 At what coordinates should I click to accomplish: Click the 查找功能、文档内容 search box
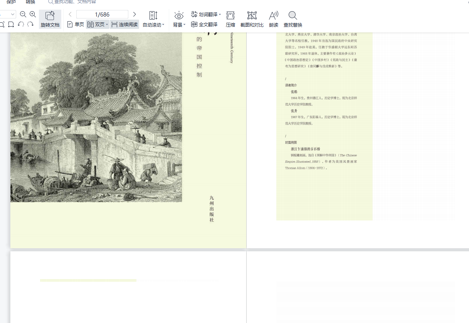(72, 2)
